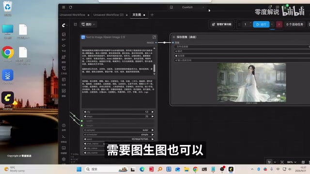310x174 pixels.
Task: Select next sampler after euler
Action: 153,130
